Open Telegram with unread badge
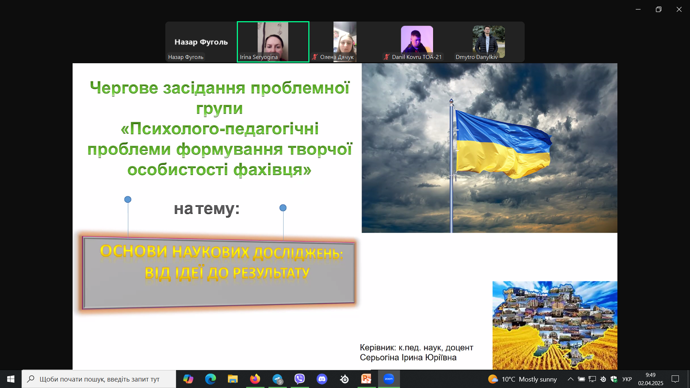The width and height of the screenshot is (690, 388). [277, 379]
